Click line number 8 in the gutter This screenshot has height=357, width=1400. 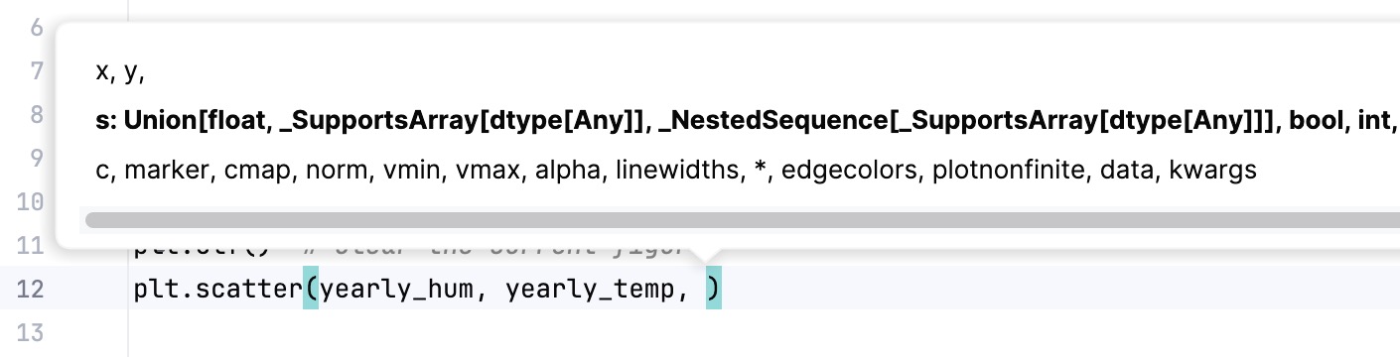[x=36, y=115]
